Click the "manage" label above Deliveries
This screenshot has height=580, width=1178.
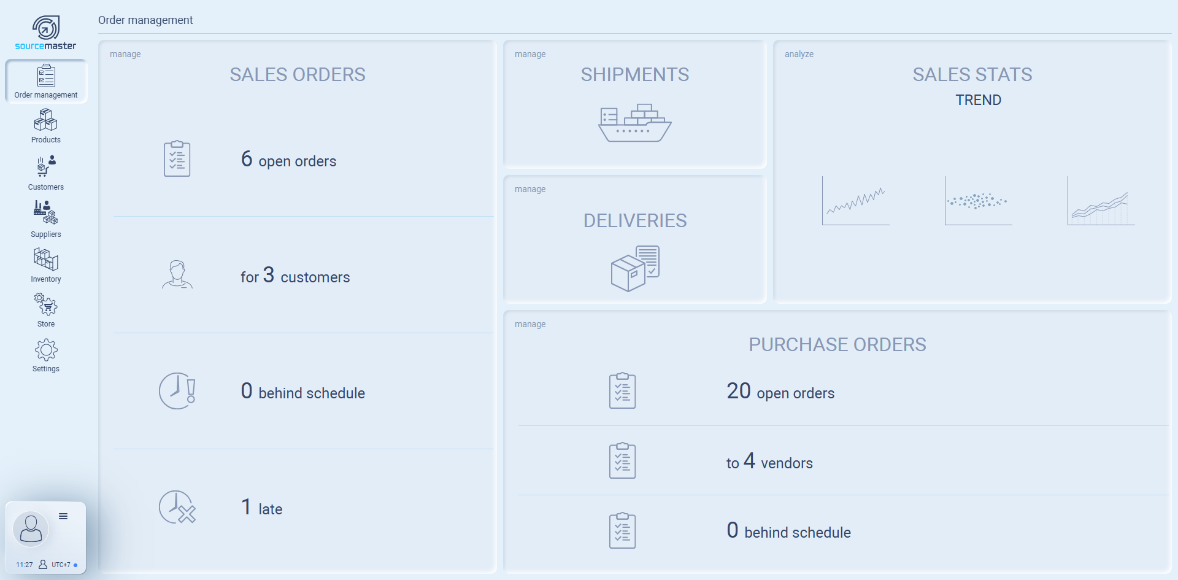[530, 189]
